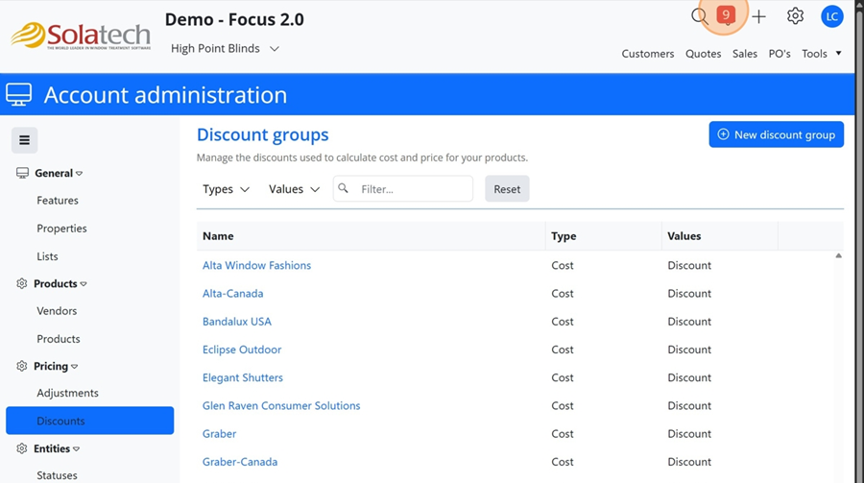This screenshot has height=483, width=864.
Task: Go to Customers in top navigation
Action: point(647,54)
